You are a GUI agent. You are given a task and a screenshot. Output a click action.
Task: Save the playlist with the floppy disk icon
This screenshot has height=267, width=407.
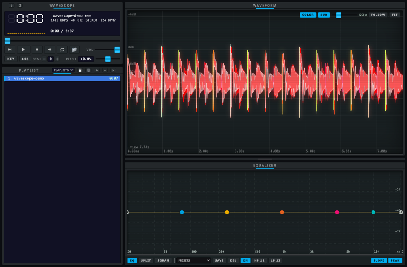[x=80, y=70]
